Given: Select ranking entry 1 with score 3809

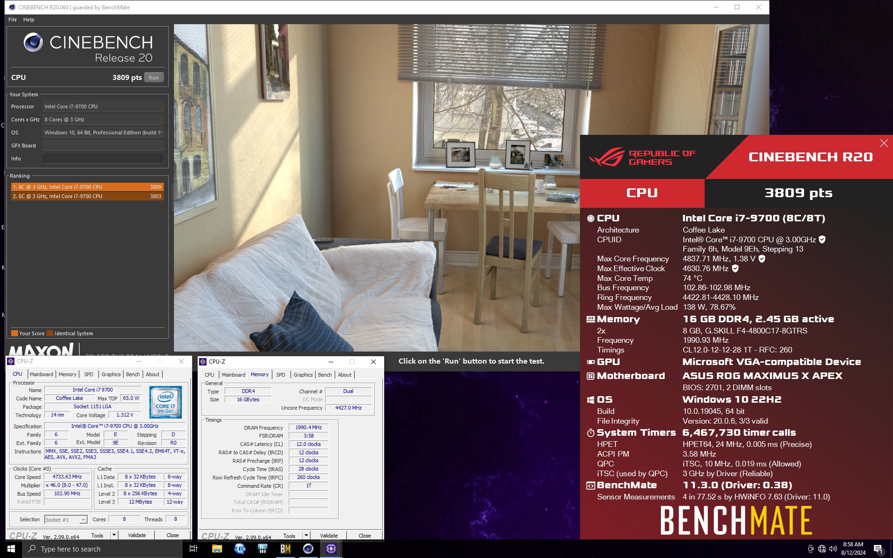Looking at the screenshot, I should [x=87, y=187].
